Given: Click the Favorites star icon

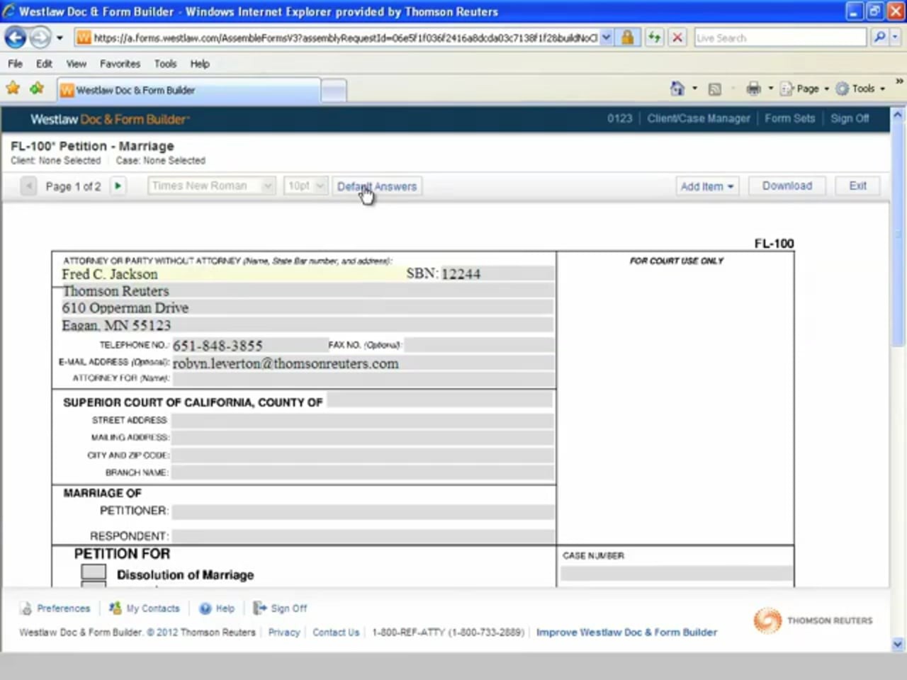Looking at the screenshot, I should pos(13,89).
